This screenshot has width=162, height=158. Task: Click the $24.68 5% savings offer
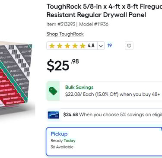pyautogui.click(x=113, y=114)
